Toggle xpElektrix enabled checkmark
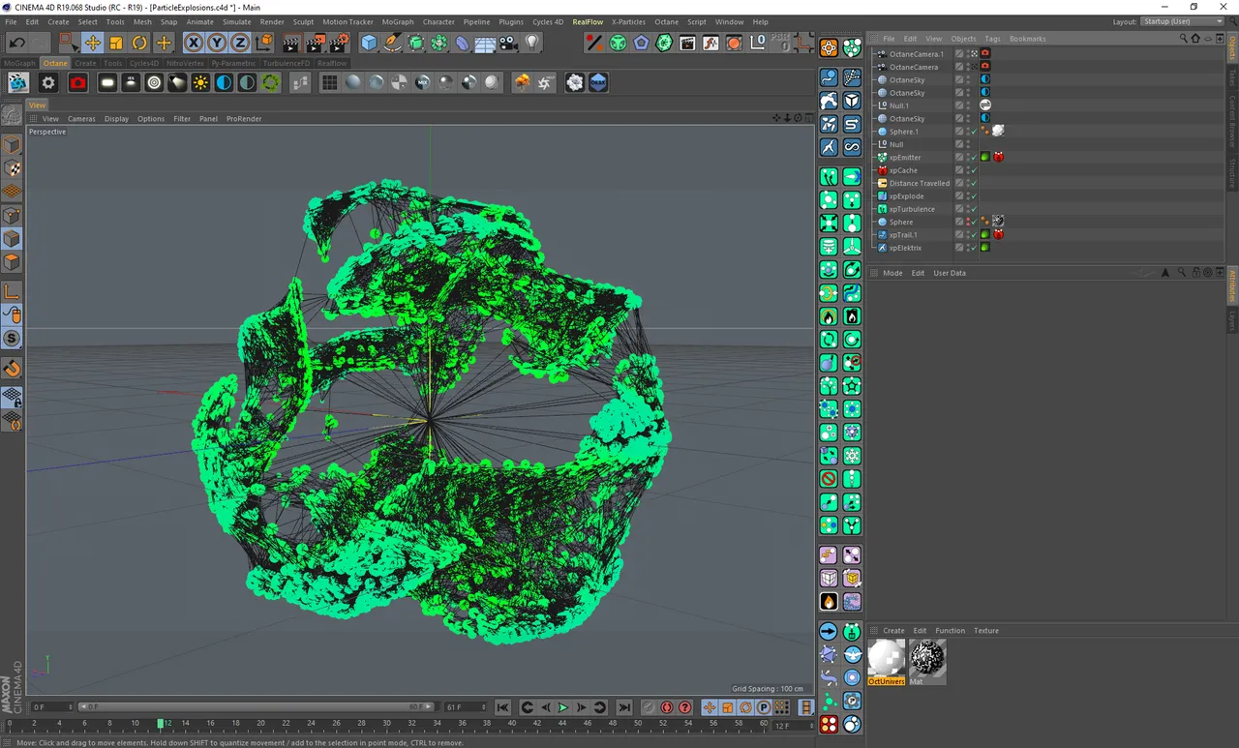Screen dimensions: 1239x748 pyautogui.click(x=974, y=248)
